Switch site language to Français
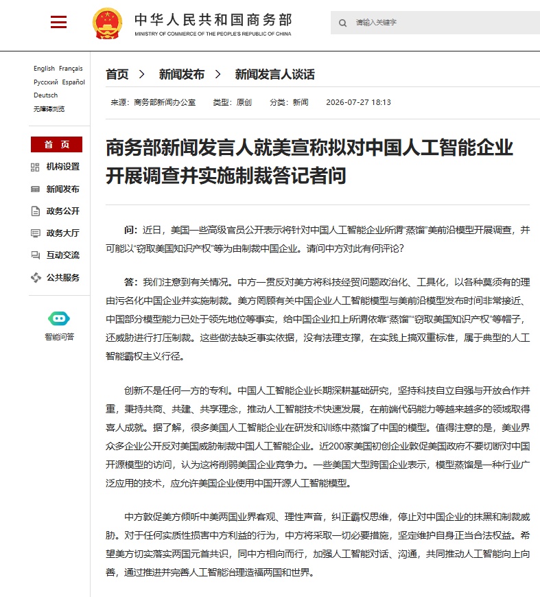 (71, 69)
